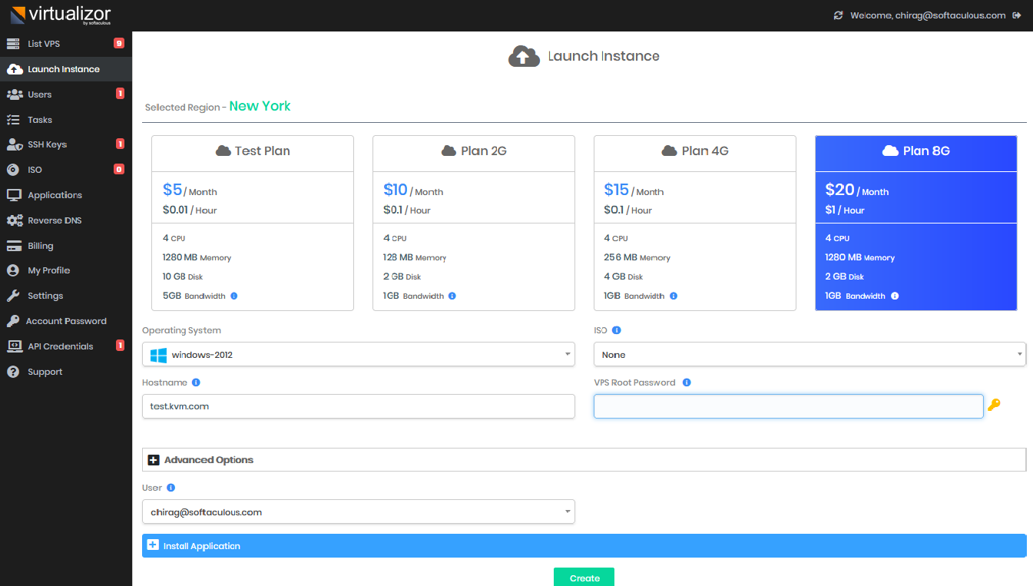Open the Operating System dropdown
The width and height of the screenshot is (1033, 586).
click(358, 354)
